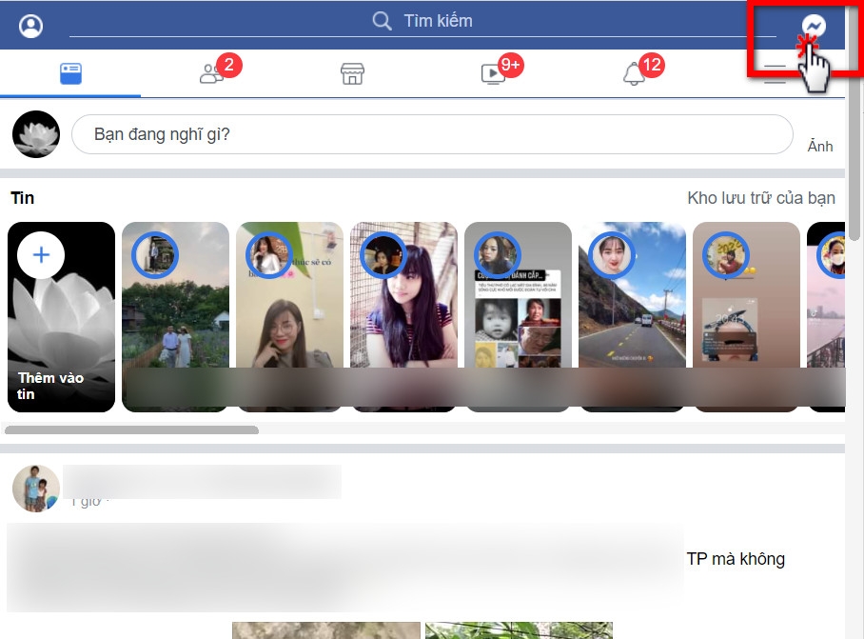Click 'Thêm vào tin' on your story card
The image size is (864, 639).
pos(48,385)
